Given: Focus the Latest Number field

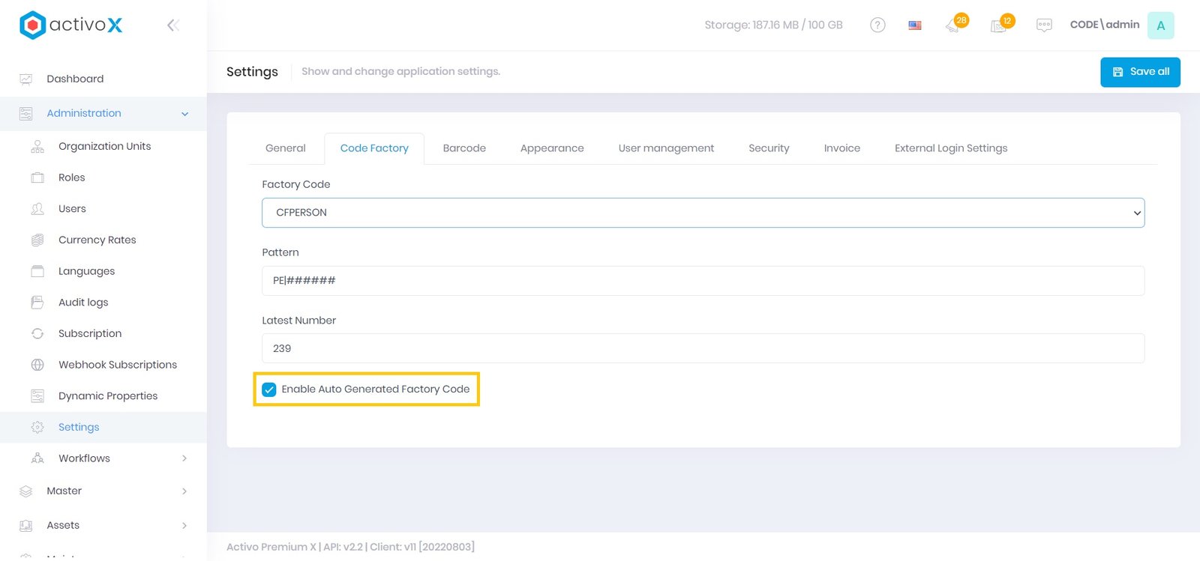Looking at the screenshot, I should coord(703,348).
